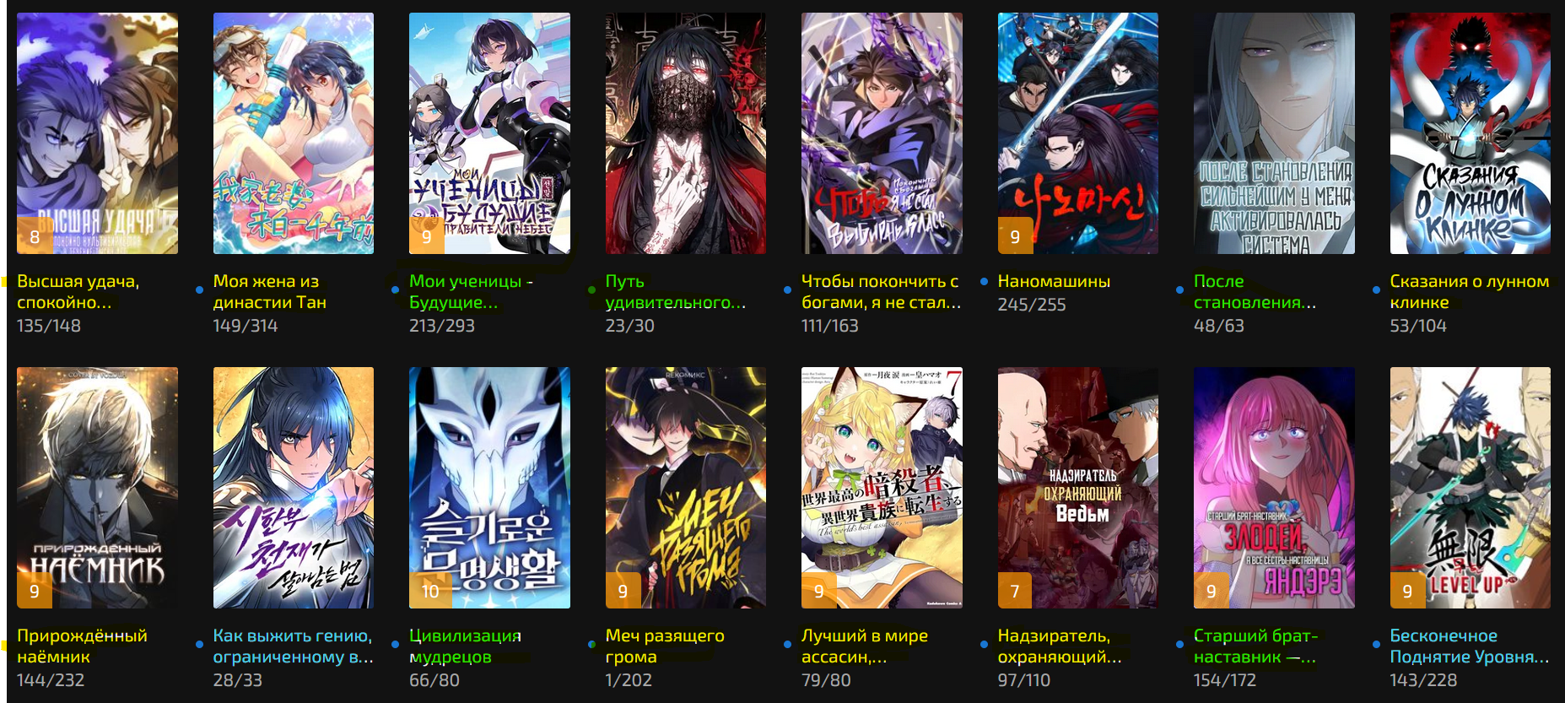
Task: Open the Сказания о лунном клинке cover image
Action: tap(1470, 133)
